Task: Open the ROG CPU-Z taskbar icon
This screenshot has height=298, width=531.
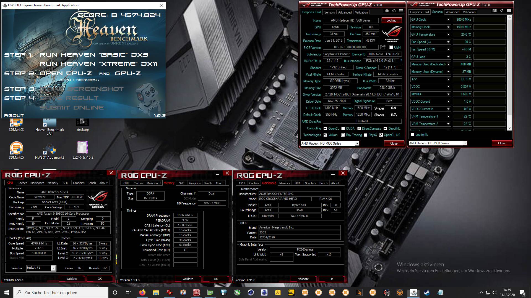Action: coord(196,292)
